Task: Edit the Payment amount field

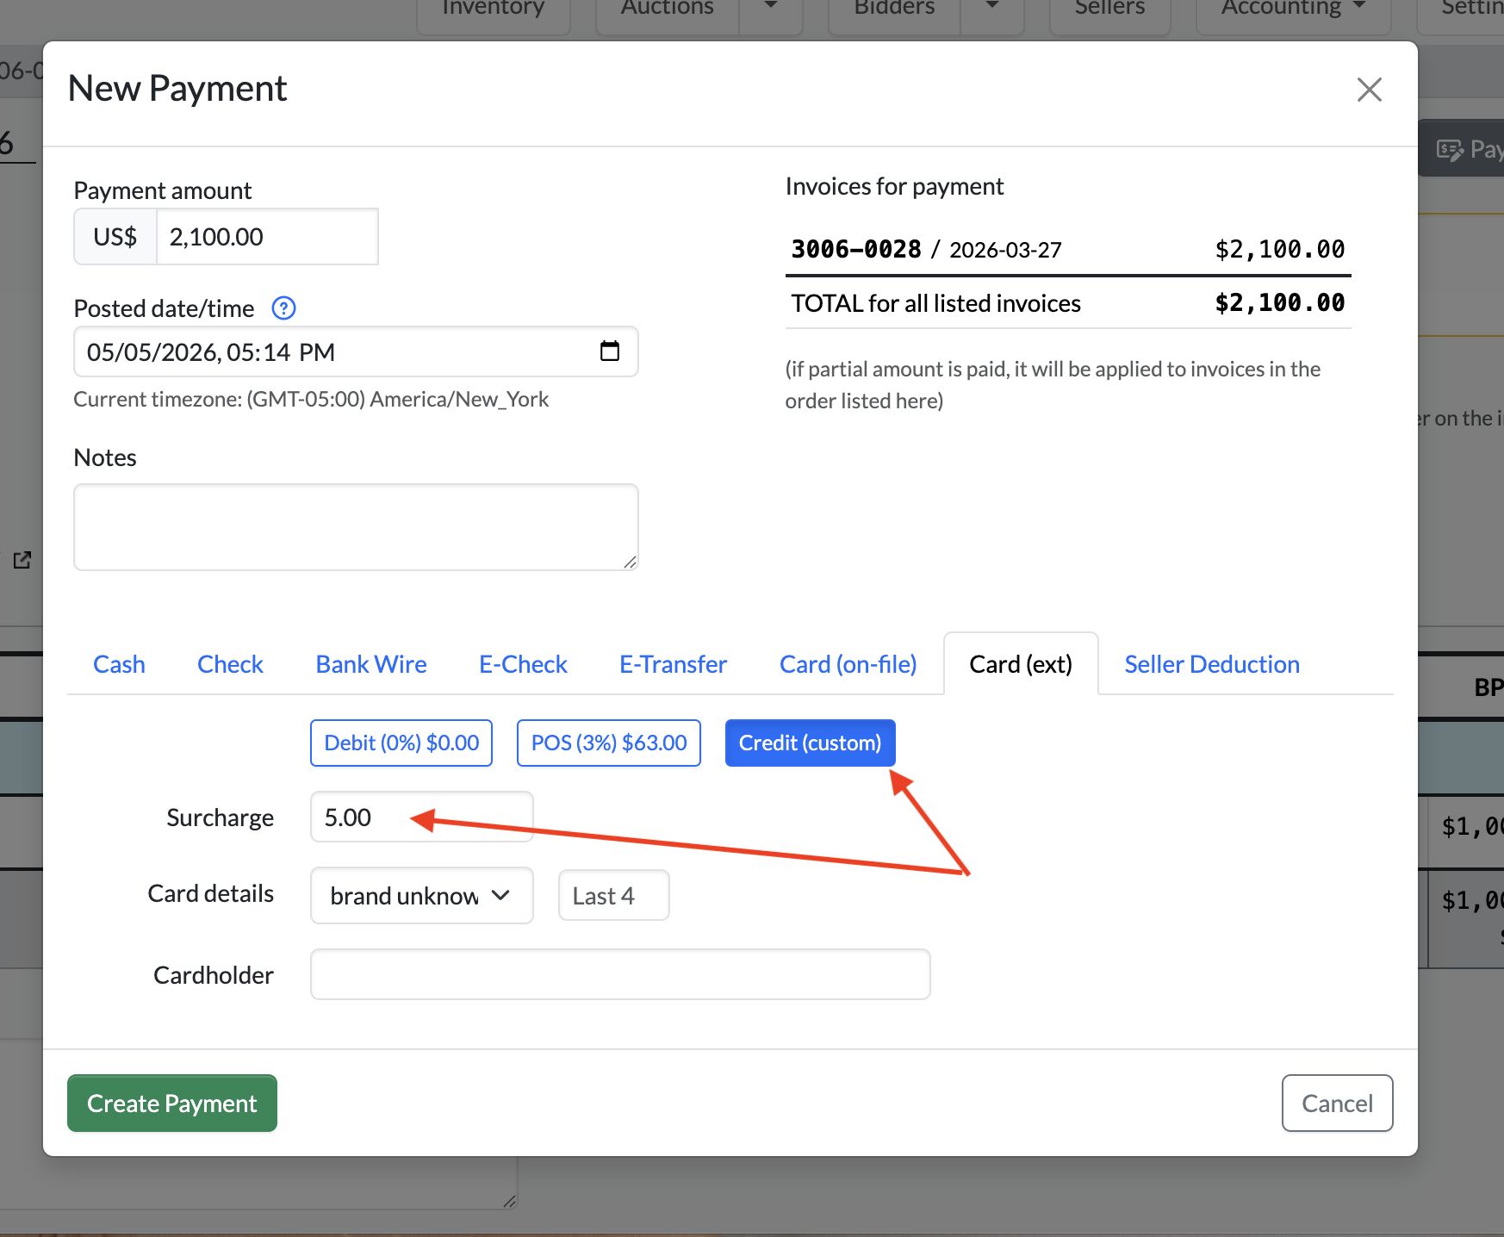Action: tap(267, 237)
